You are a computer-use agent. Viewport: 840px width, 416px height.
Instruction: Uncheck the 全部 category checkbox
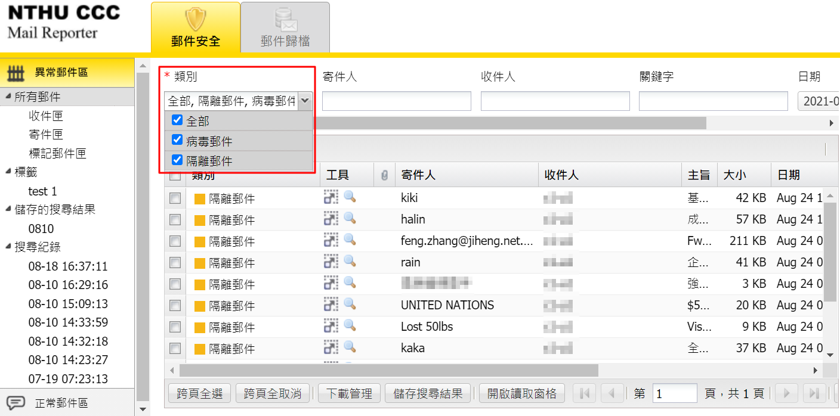coord(177,120)
